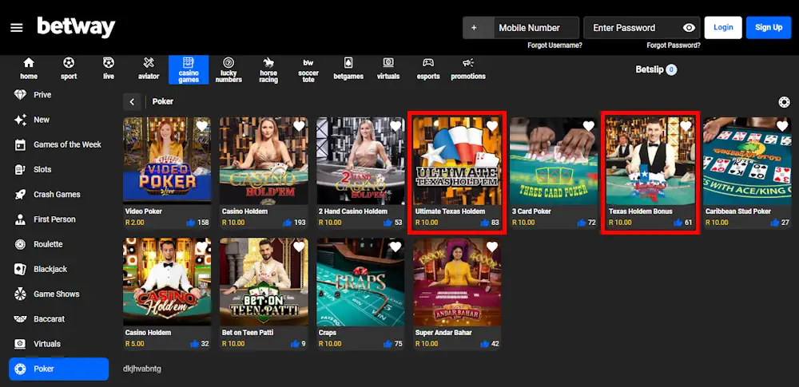This screenshot has width=799, height=387.
Task: Click the Caribbean Stud Poker title
Action: pyautogui.click(x=738, y=211)
